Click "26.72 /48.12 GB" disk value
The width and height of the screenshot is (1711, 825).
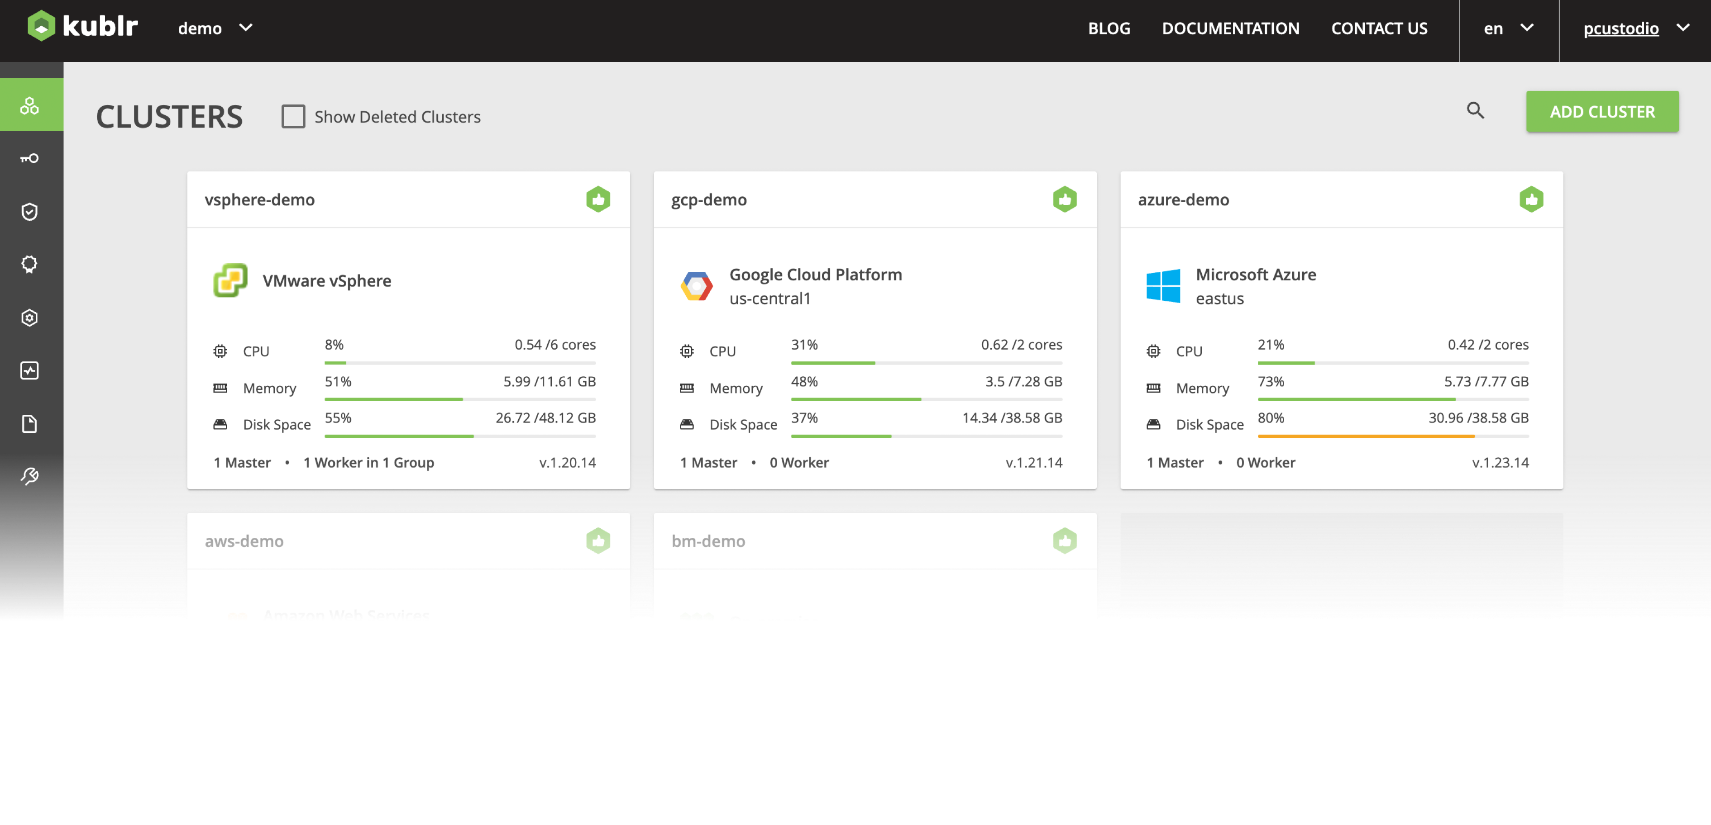tap(545, 417)
